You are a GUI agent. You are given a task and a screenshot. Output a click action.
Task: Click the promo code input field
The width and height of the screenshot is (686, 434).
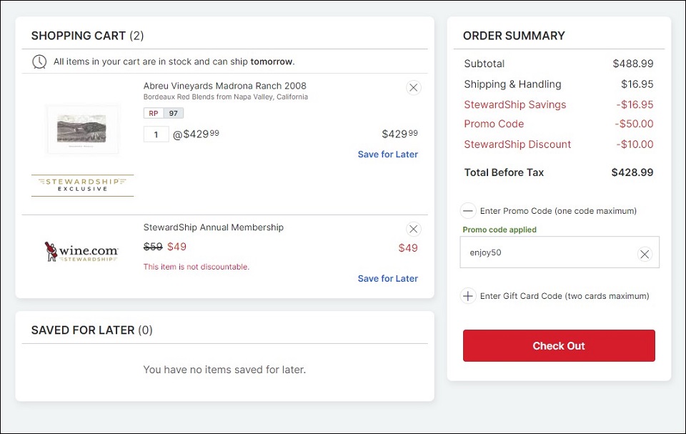click(x=560, y=252)
